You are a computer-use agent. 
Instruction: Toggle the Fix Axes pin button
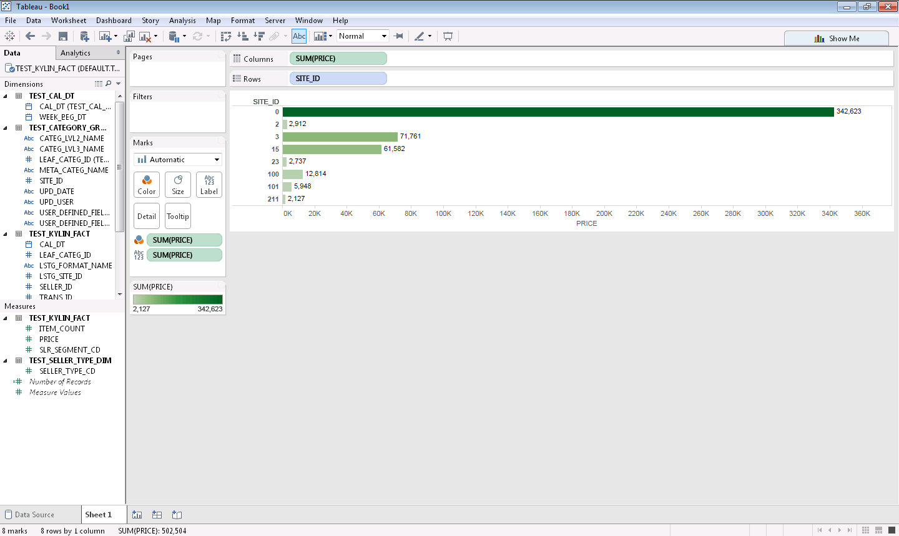(399, 36)
